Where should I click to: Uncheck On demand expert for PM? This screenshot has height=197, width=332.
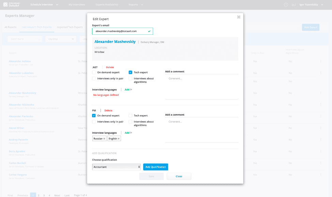94,116
